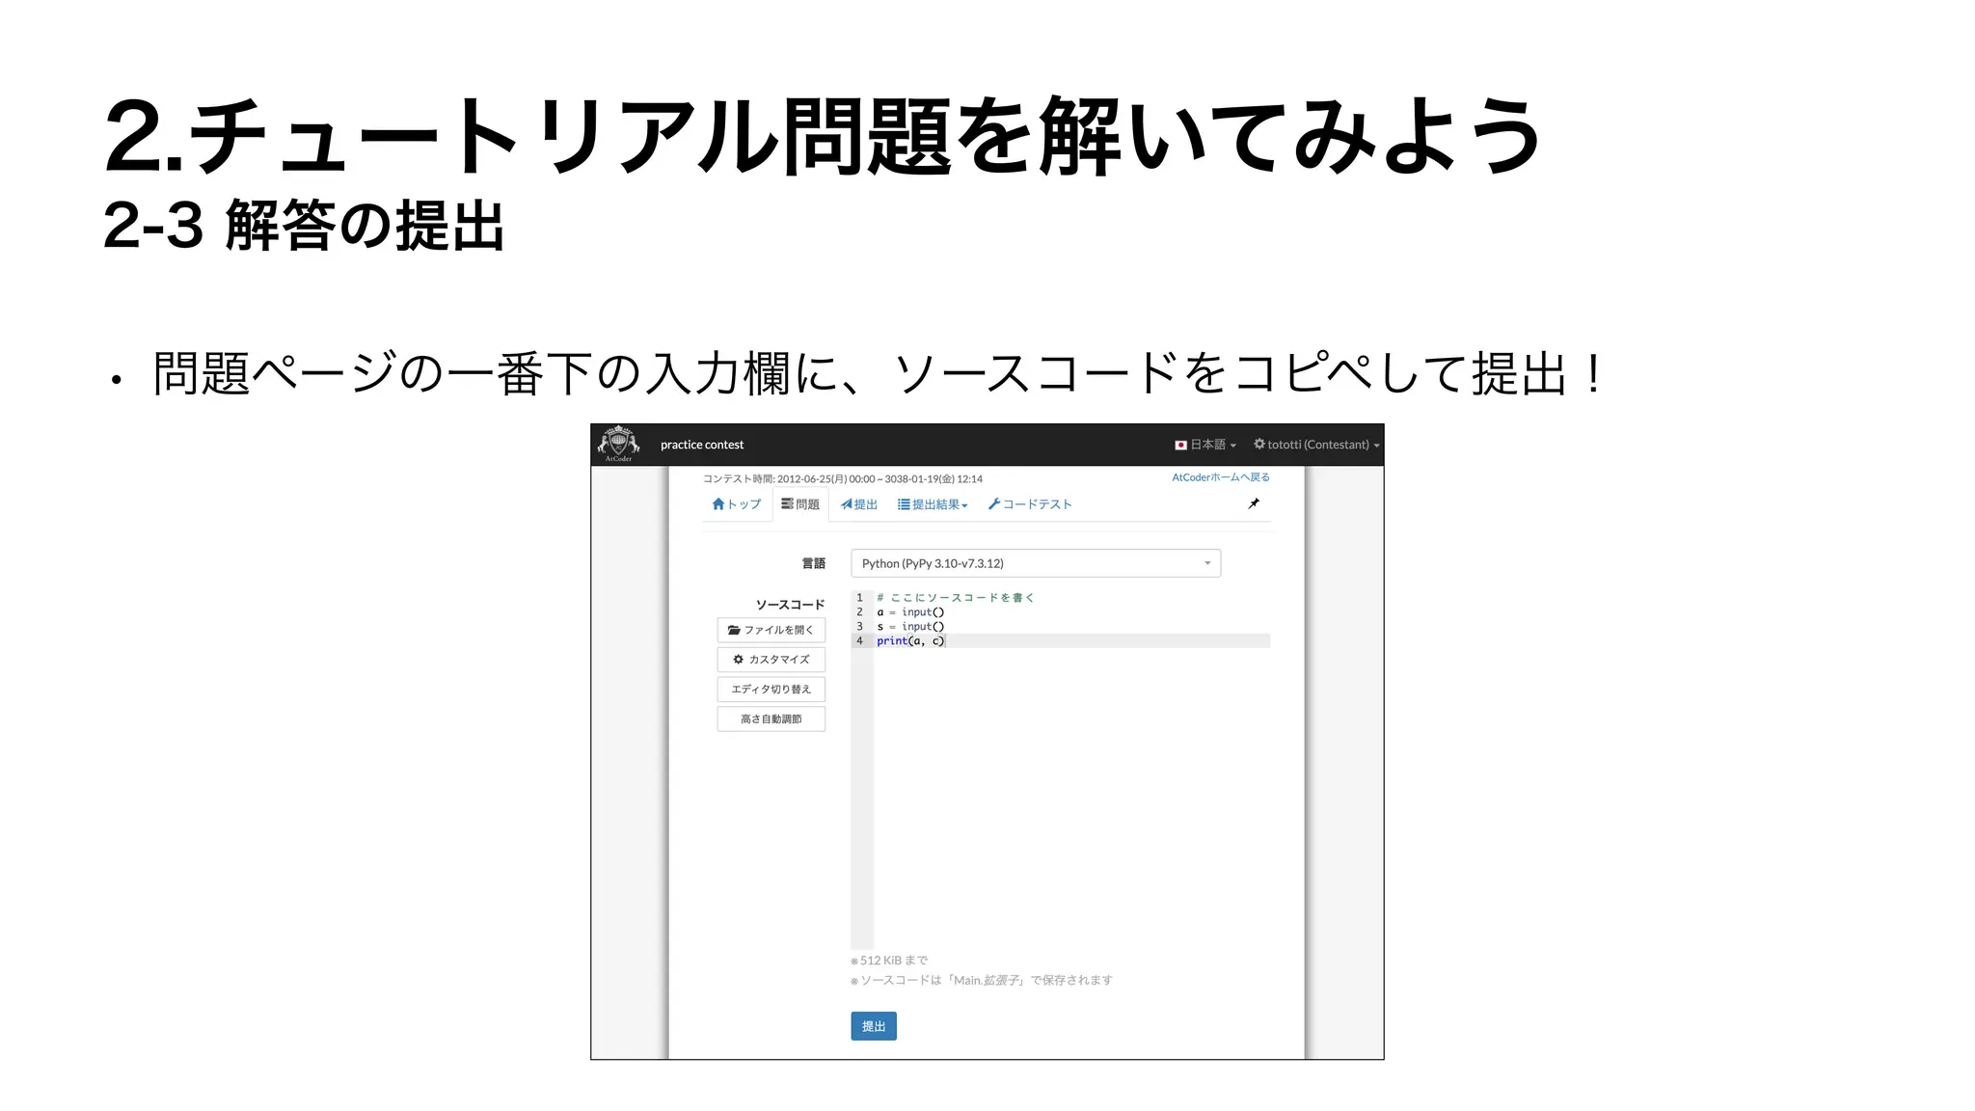Click the paper plane icon on 提出 tab
Viewport: 1975px width, 1111px height.
coord(847,504)
